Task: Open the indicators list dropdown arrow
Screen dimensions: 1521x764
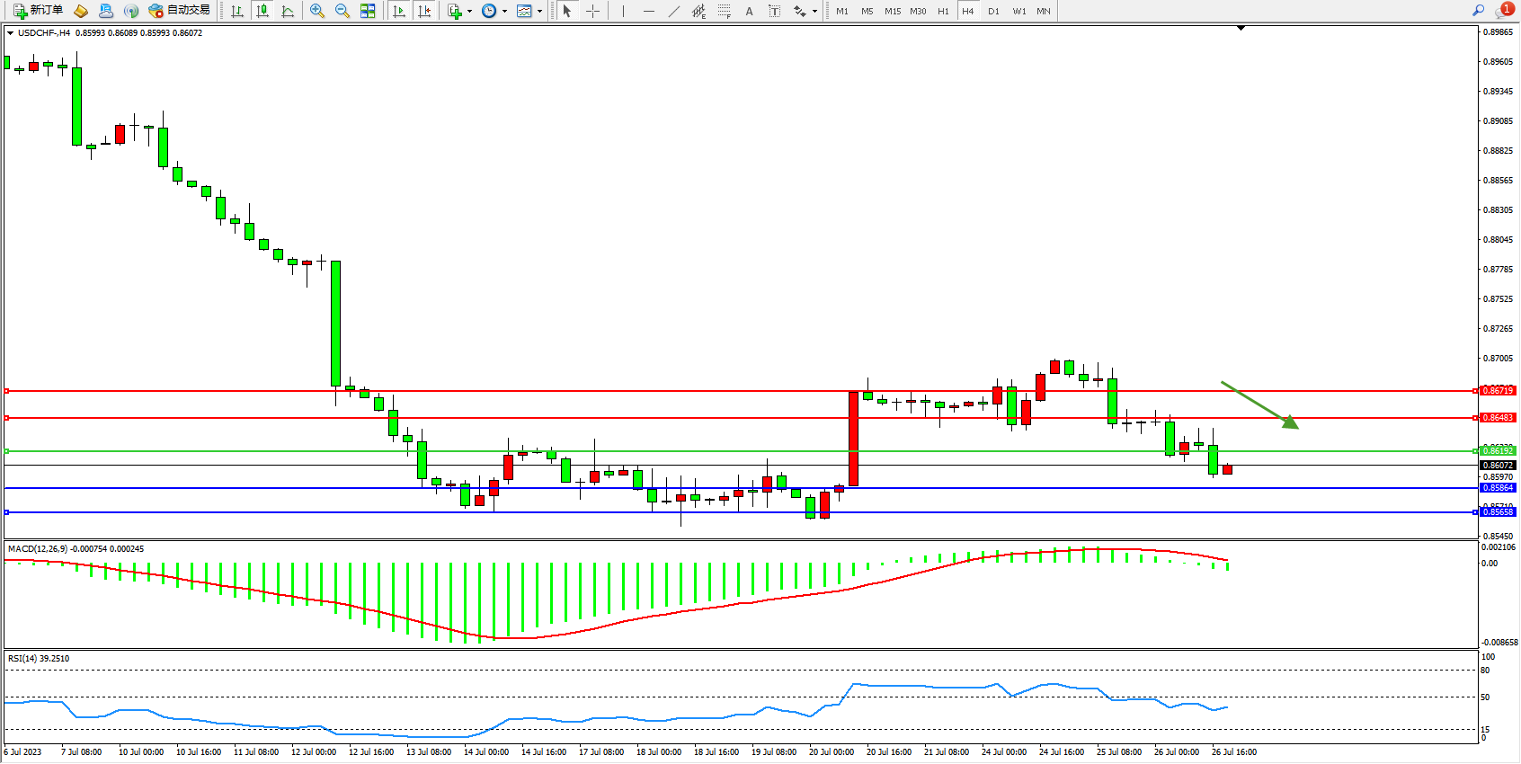Action: 469,12
